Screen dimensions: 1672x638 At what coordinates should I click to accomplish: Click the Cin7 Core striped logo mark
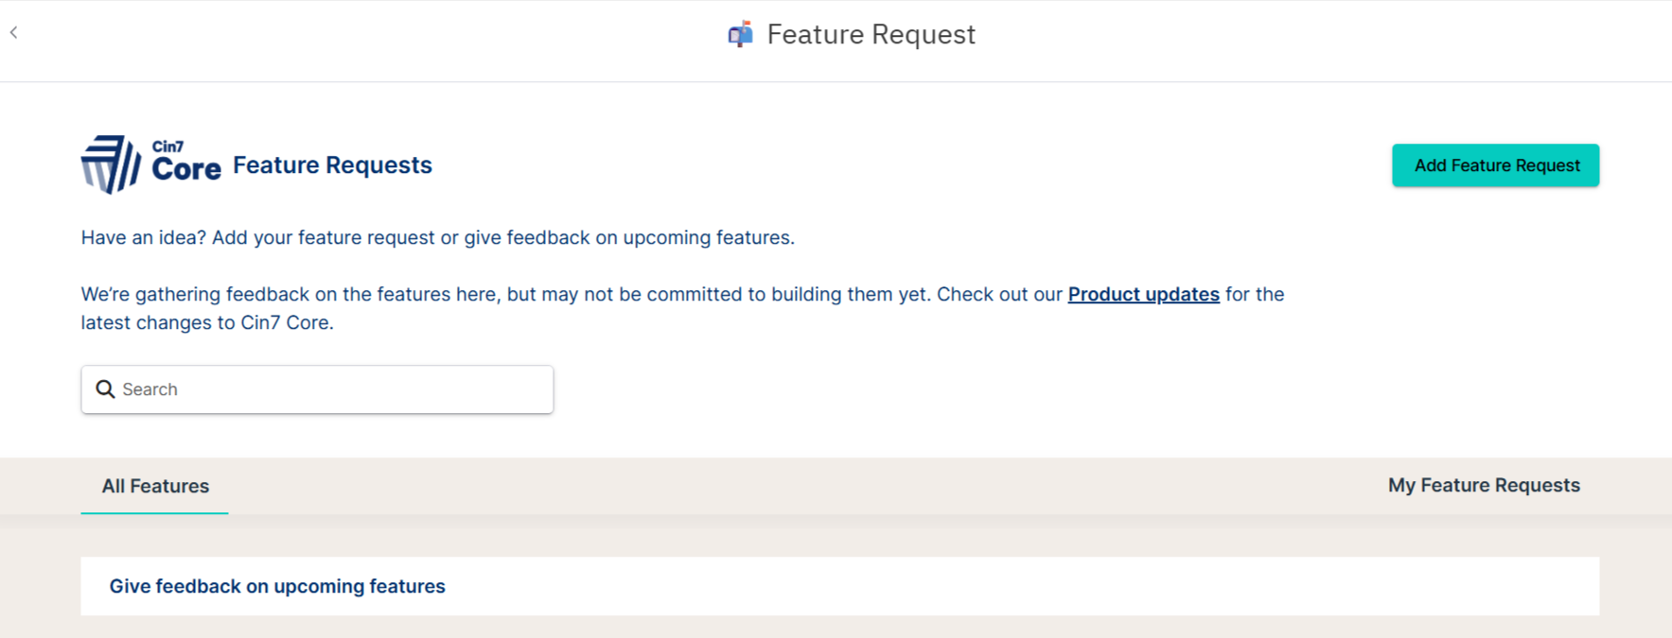coord(111,164)
